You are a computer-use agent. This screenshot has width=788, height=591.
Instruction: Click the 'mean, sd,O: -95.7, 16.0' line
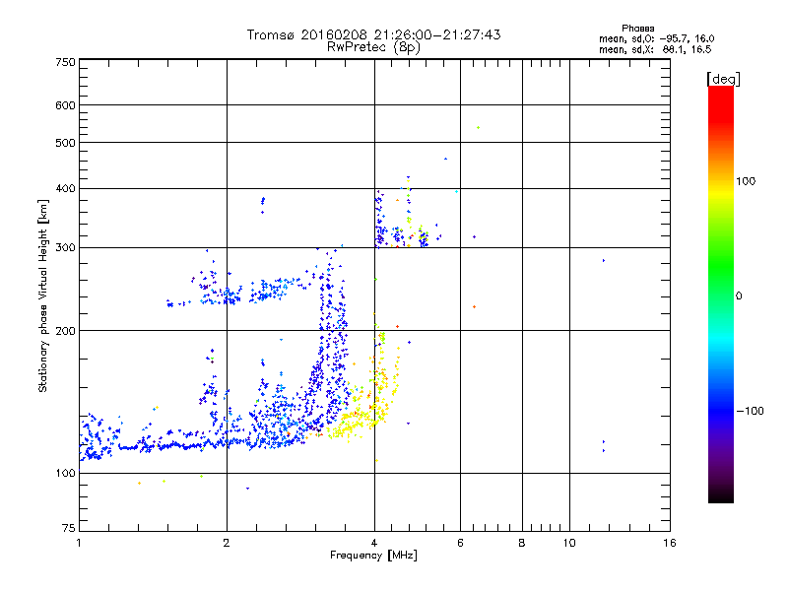[x=656, y=38]
